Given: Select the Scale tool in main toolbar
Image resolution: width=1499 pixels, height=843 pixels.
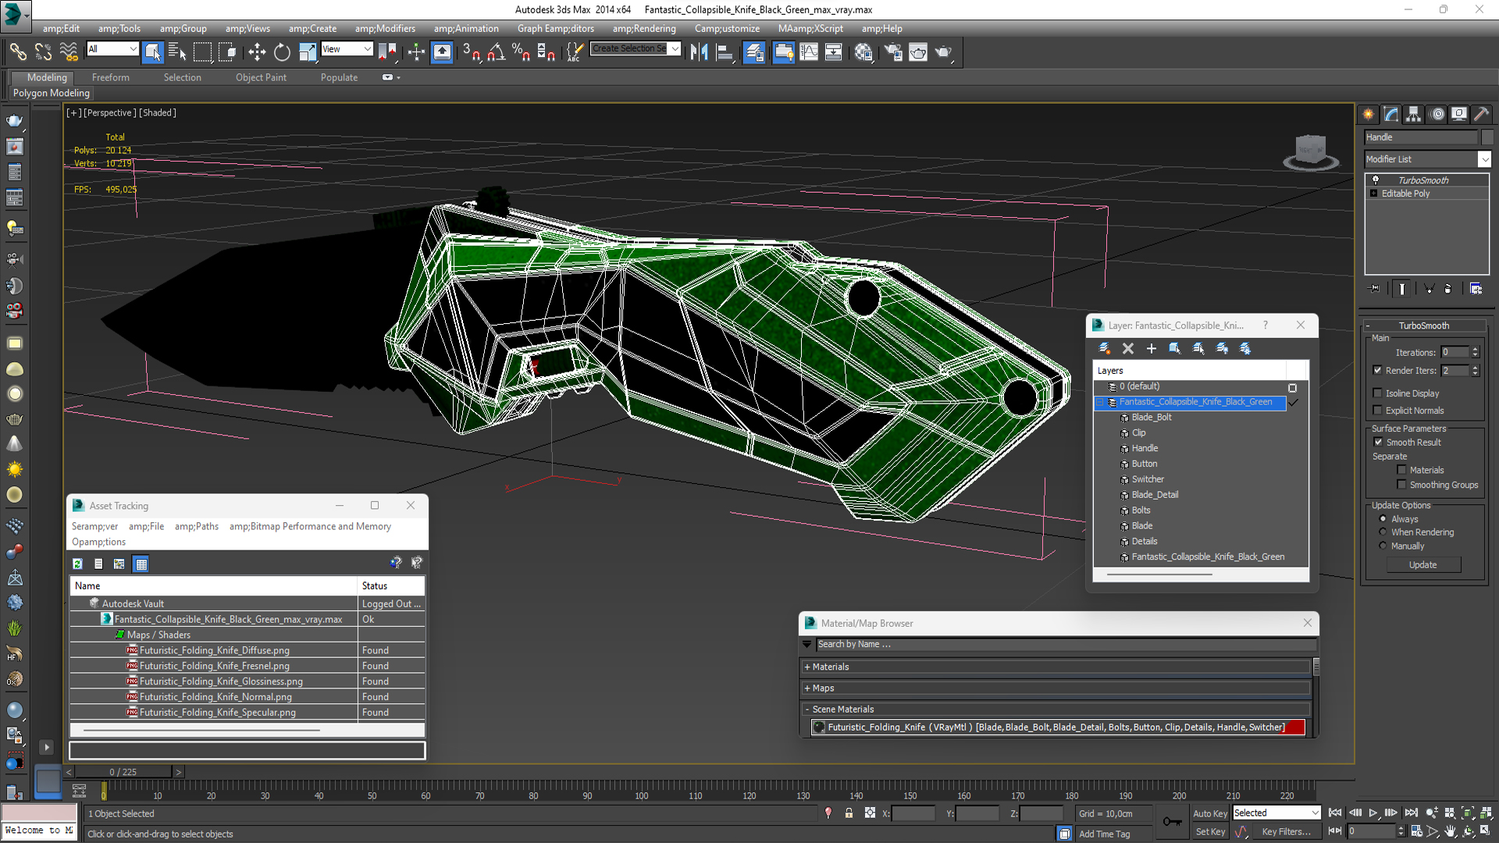Looking at the screenshot, I should [308, 52].
